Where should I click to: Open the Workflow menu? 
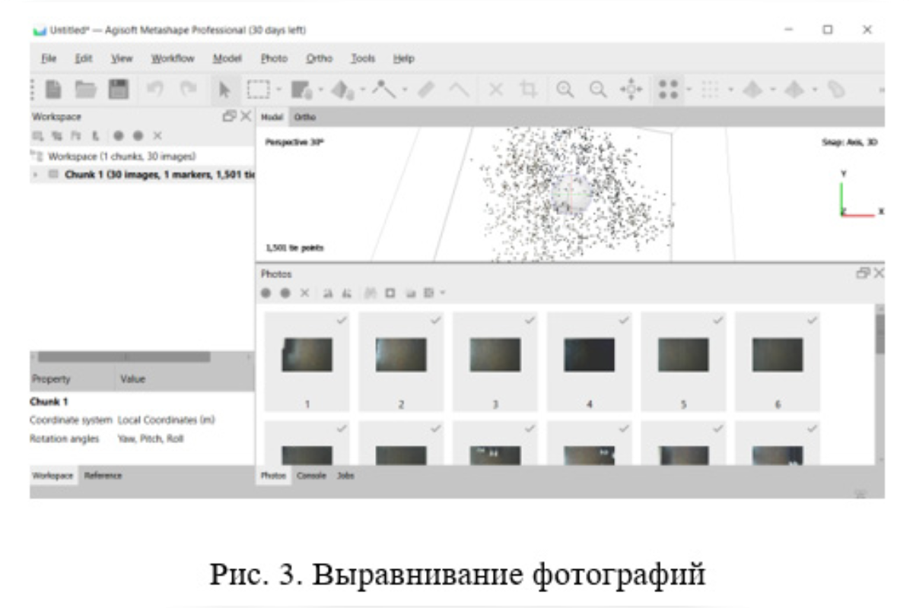pyautogui.click(x=172, y=59)
